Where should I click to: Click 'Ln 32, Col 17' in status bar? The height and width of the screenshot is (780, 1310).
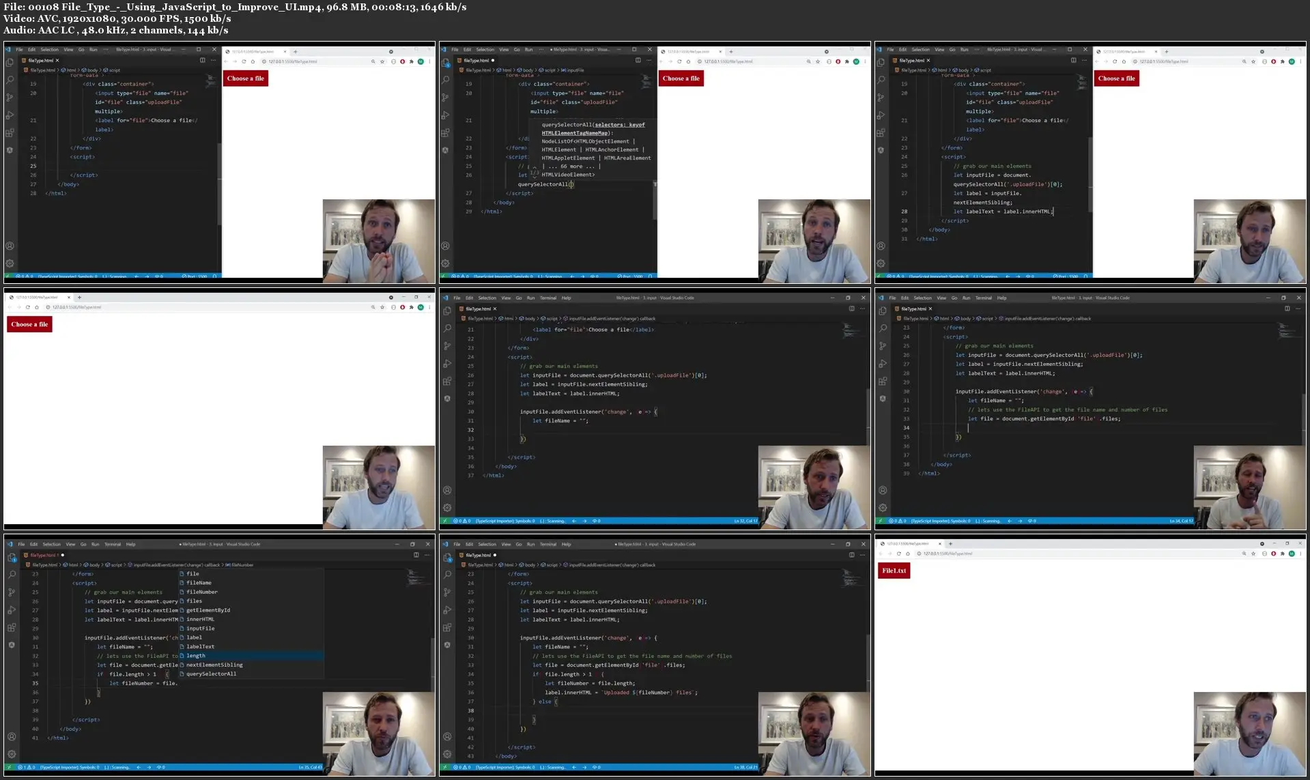(745, 521)
